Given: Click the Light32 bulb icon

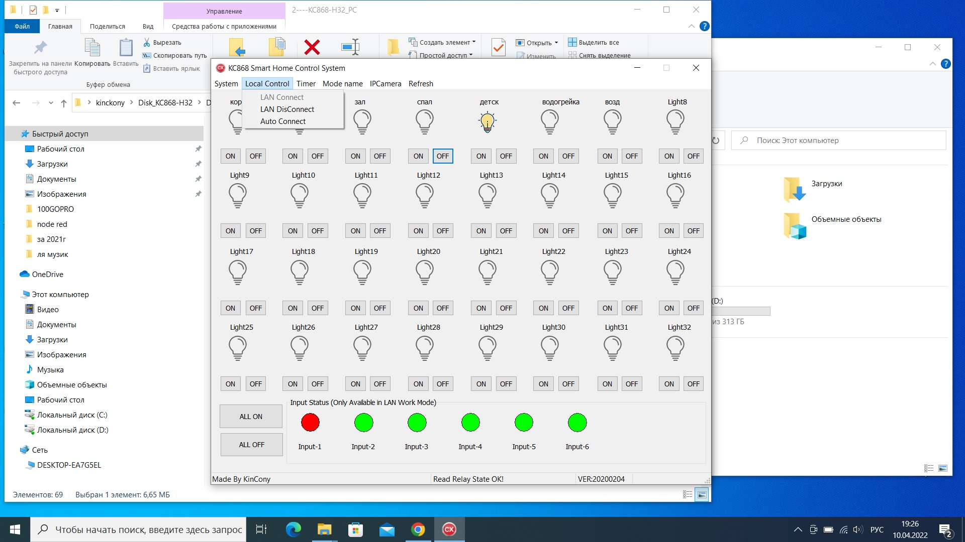Looking at the screenshot, I should 675,348.
